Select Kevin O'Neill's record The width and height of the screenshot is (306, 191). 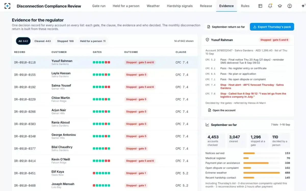[105, 161]
